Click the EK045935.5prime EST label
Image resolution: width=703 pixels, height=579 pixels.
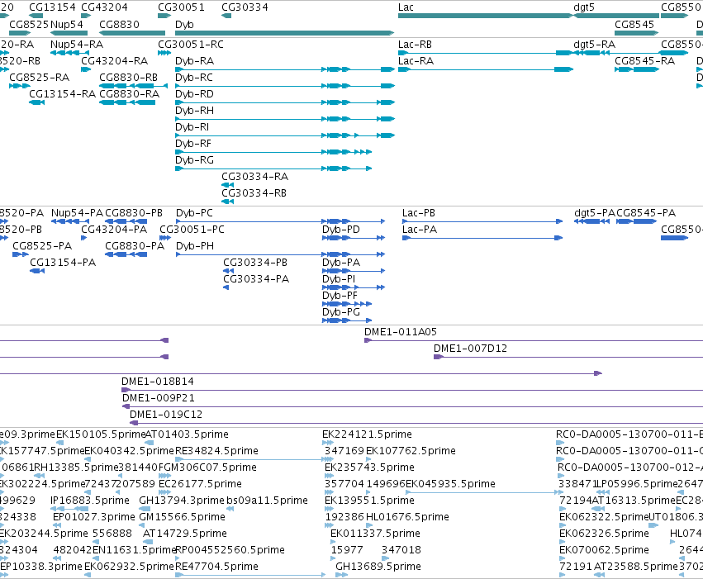[450, 485]
